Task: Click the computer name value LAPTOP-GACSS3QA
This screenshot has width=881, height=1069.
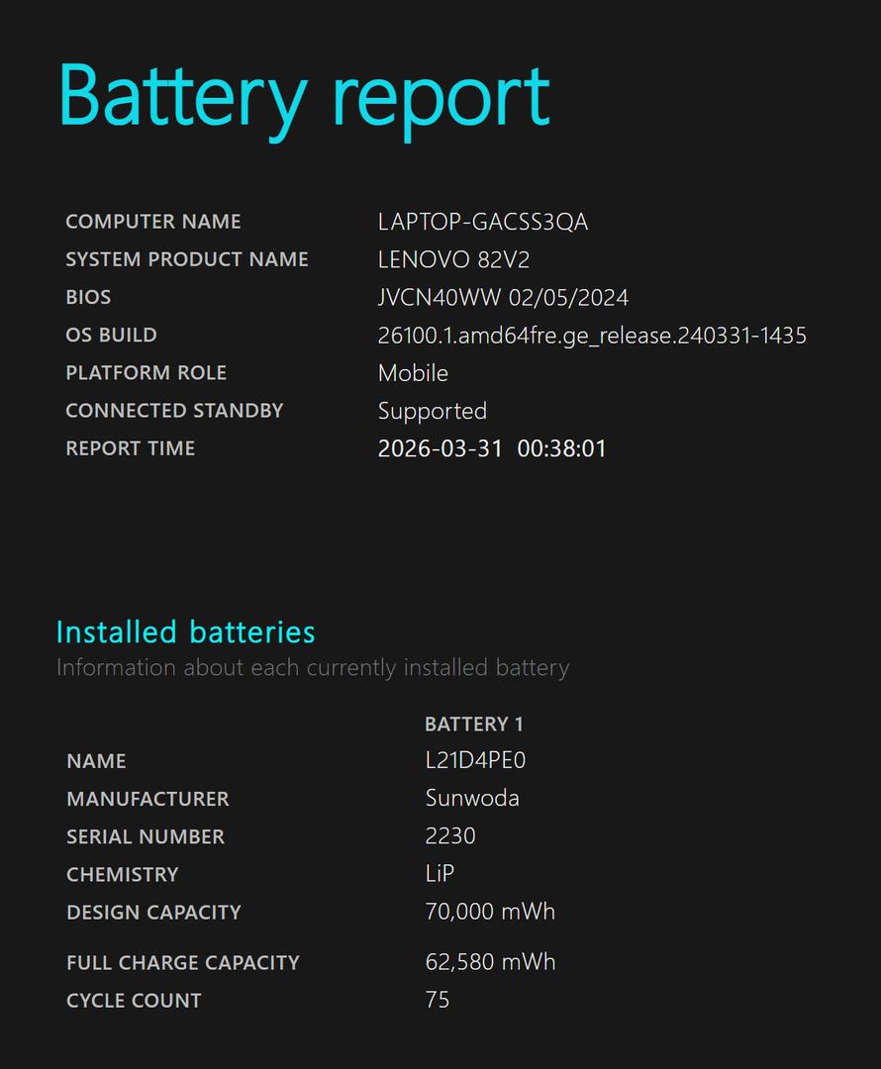Action: pyautogui.click(x=482, y=222)
